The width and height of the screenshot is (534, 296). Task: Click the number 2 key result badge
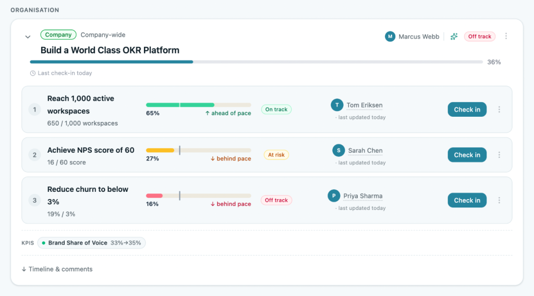[x=34, y=155]
